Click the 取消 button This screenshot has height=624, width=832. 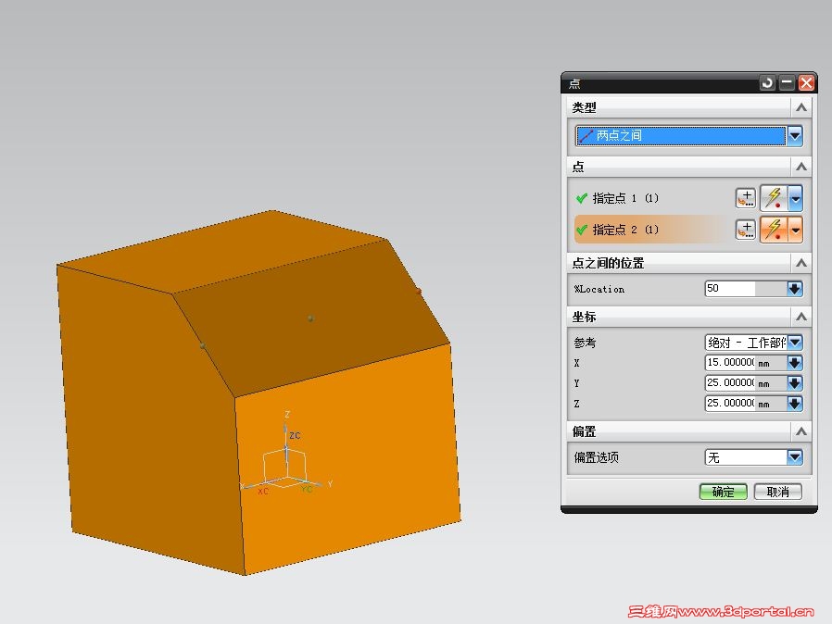pos(778,492)
